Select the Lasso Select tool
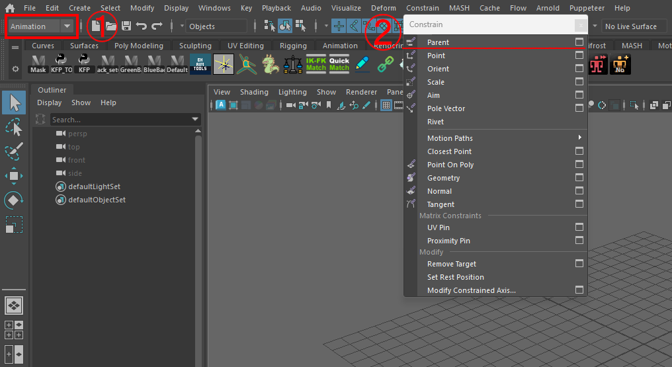Image resolution: width=672 pixels, height=367 pixels. click(14, 127)
